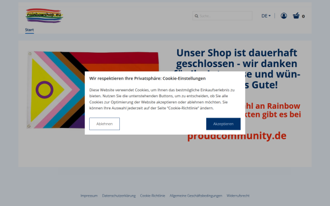Image resolution: width=330 pixels, height=206 pixels.
Task: Focus the Suche search field
Action: [222, 16]
